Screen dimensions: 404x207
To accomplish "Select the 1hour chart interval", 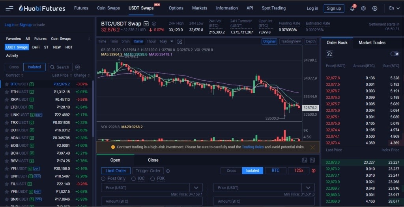I will pyautogui.click(x=151, y=41).
